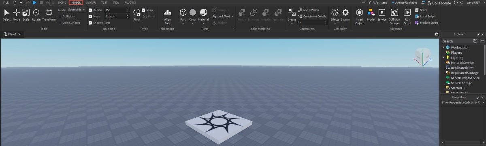Click the Collaborate button

click(x=439, y=2)
